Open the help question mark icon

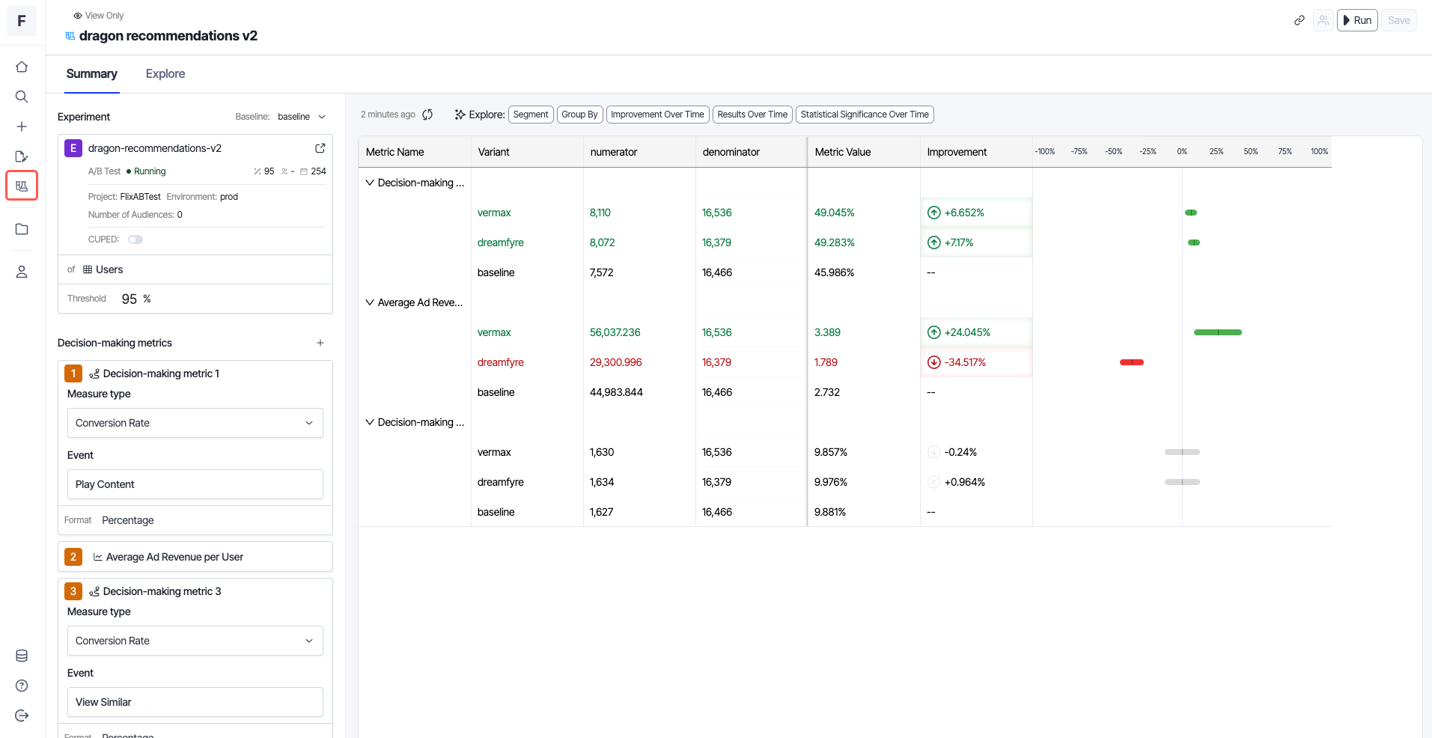(22, 686)
